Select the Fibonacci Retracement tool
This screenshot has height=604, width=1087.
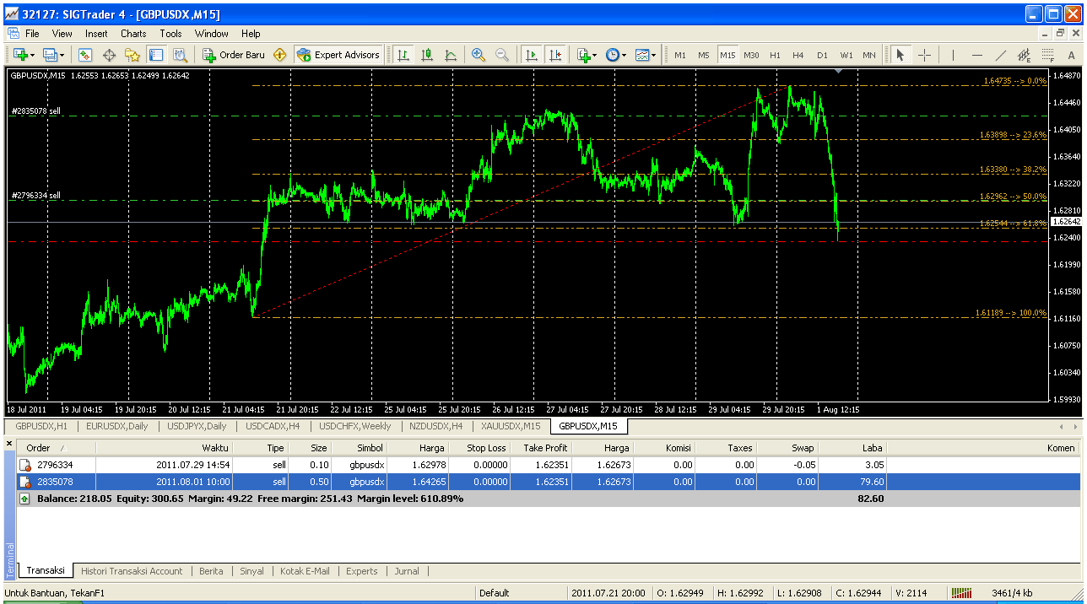coord(1048,55)
